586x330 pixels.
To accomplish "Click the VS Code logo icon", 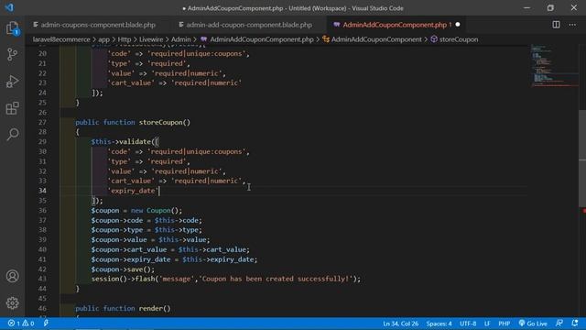I will 9,7.
